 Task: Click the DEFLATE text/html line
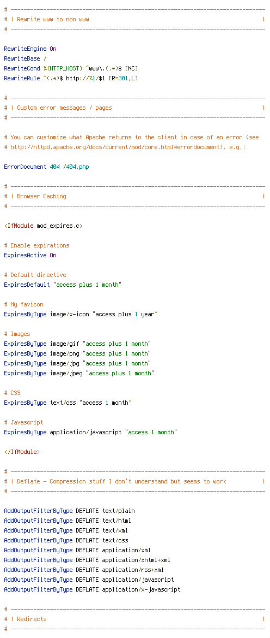pyautogui.click(x=67, y=521)
